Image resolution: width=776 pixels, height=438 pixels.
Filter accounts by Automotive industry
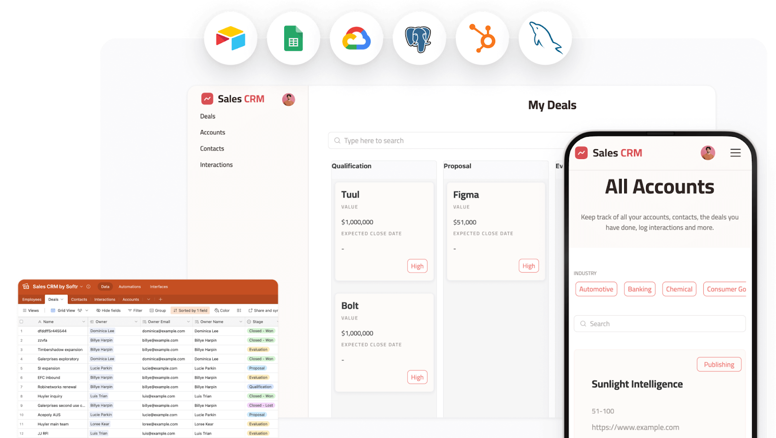click(x=596, y=289)
